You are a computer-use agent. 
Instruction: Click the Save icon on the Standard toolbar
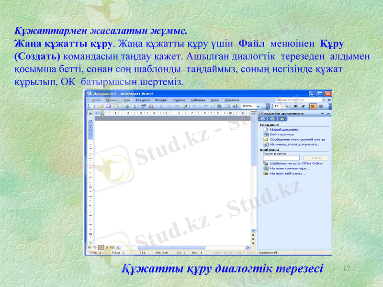pos(109,106)
